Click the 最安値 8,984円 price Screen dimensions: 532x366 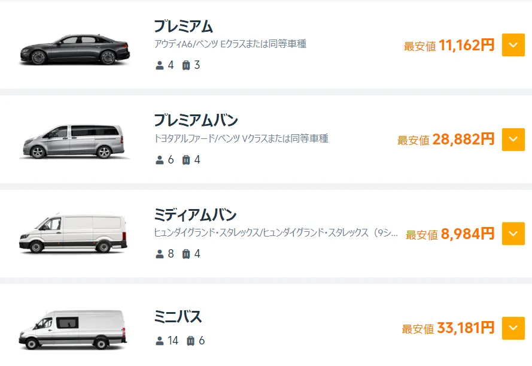coord(450,234)
